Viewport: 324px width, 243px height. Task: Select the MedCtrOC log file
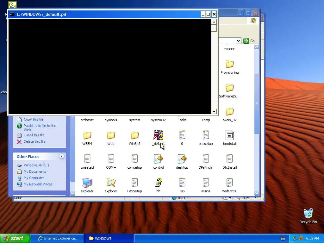(230, 183)
